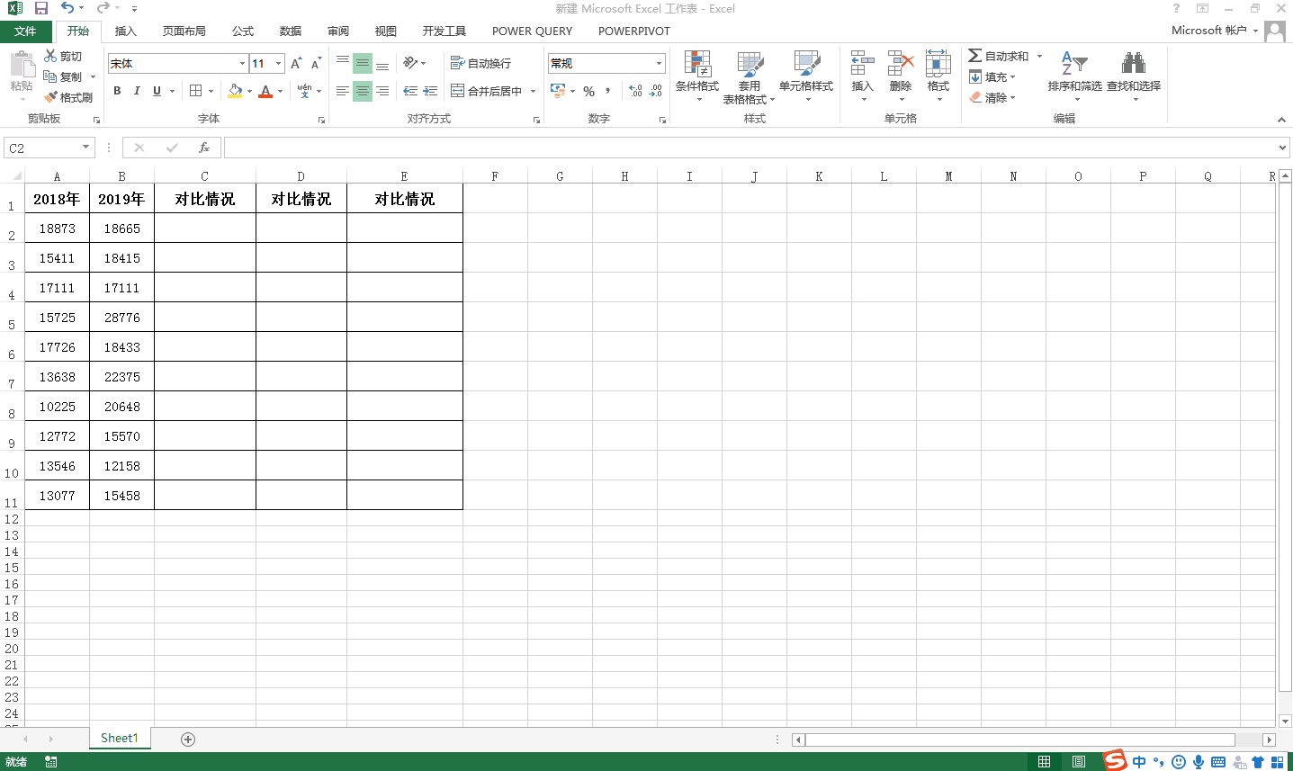
Task: Switch to the 公式 (Formulas) tab
Action: (x=243, y=31)
